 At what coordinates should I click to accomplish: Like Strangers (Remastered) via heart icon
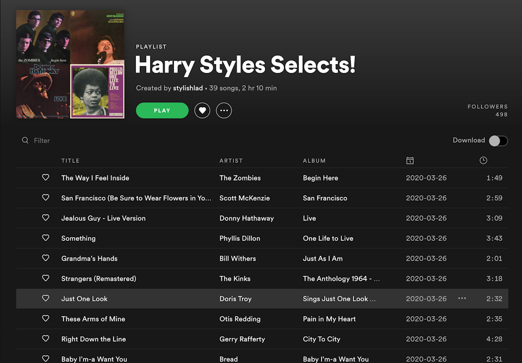pyautogui.click(x=45, y=278)
